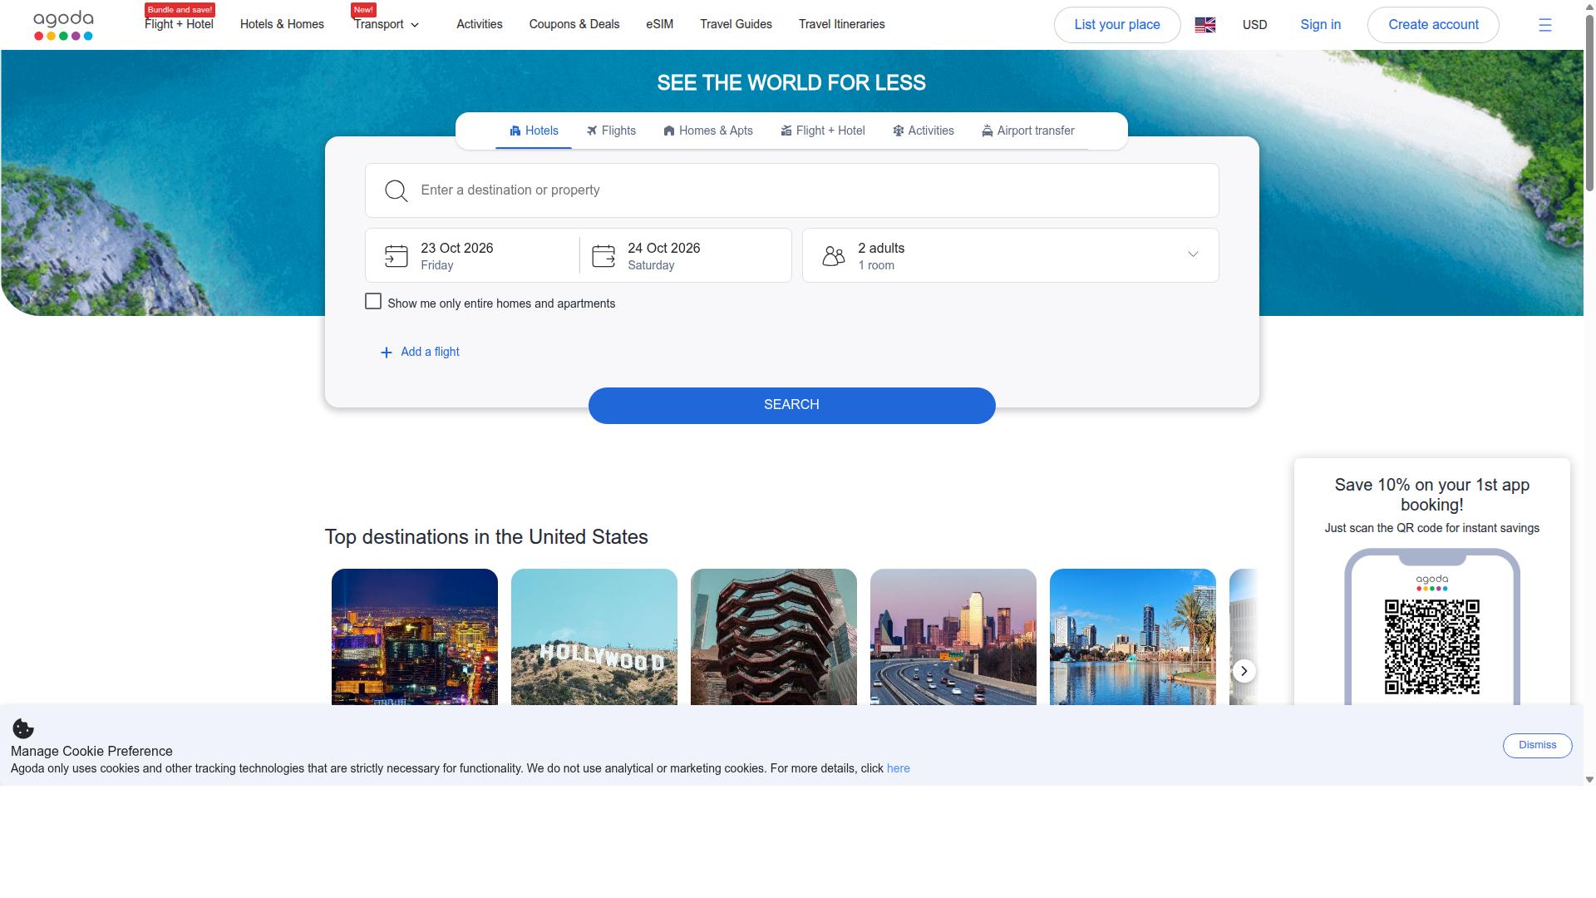
Task: Open check-in date calendar icon
Action: [x=397, y=256]
